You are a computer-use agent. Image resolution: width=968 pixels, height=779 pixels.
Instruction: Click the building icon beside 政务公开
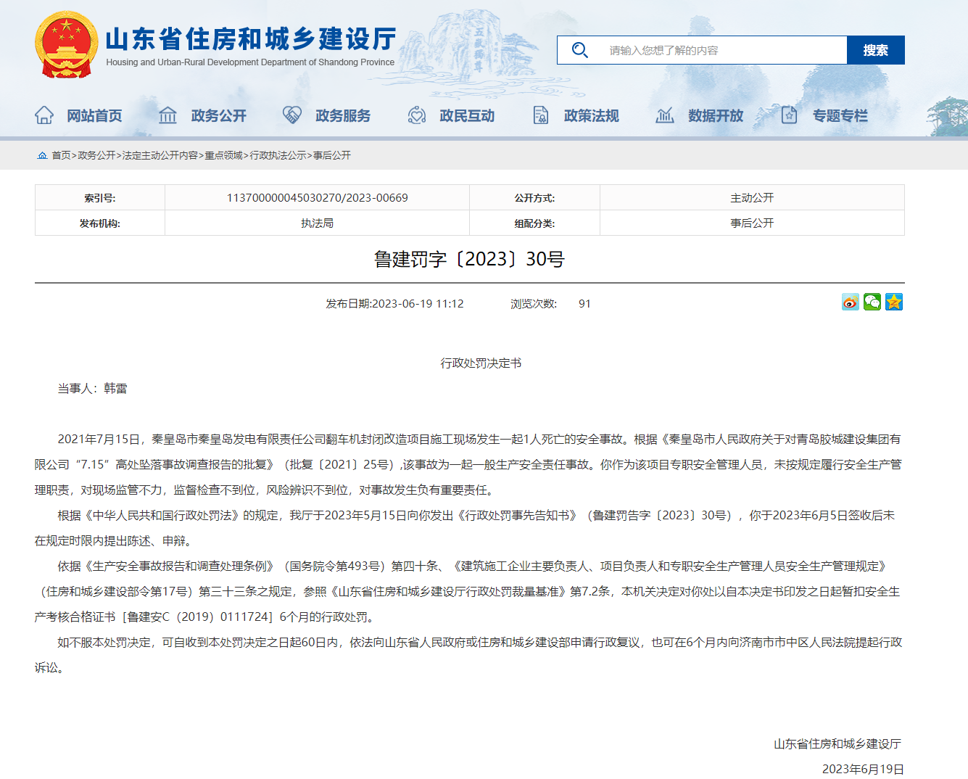click(x=168, y=115)
